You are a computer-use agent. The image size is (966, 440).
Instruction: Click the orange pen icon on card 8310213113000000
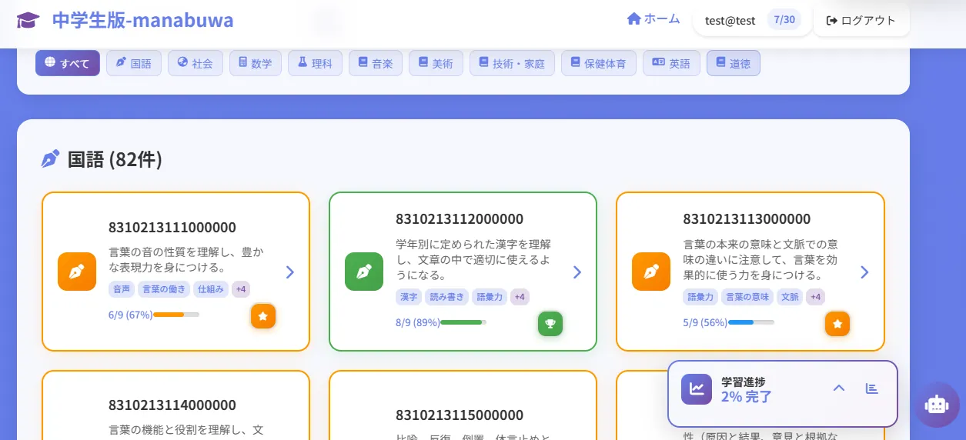651,272
